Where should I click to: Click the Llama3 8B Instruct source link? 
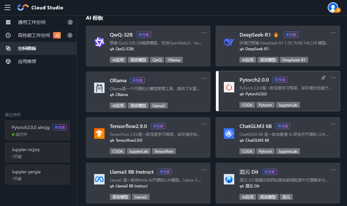pyautogui.click(x=131, y=186)
